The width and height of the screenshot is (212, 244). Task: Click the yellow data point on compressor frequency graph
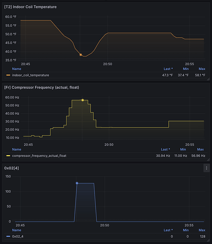tap(82, 100)
